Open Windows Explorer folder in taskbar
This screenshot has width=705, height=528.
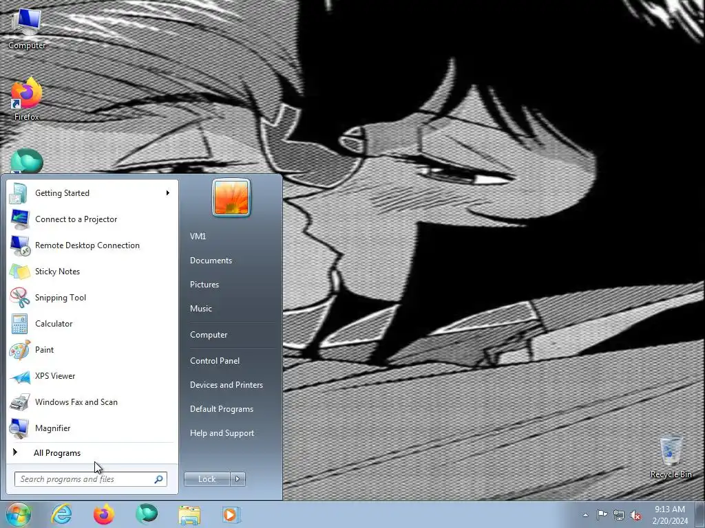(189, 515)
